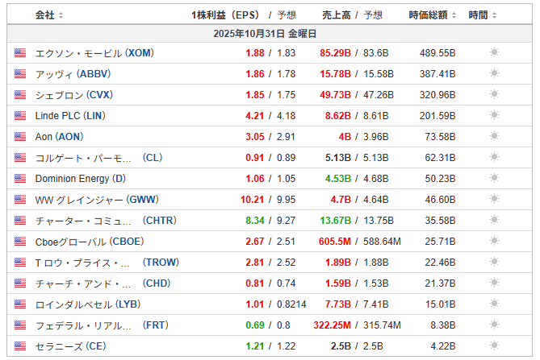Click the sun time icon in Aon row
540x360 pixels.
494,136
